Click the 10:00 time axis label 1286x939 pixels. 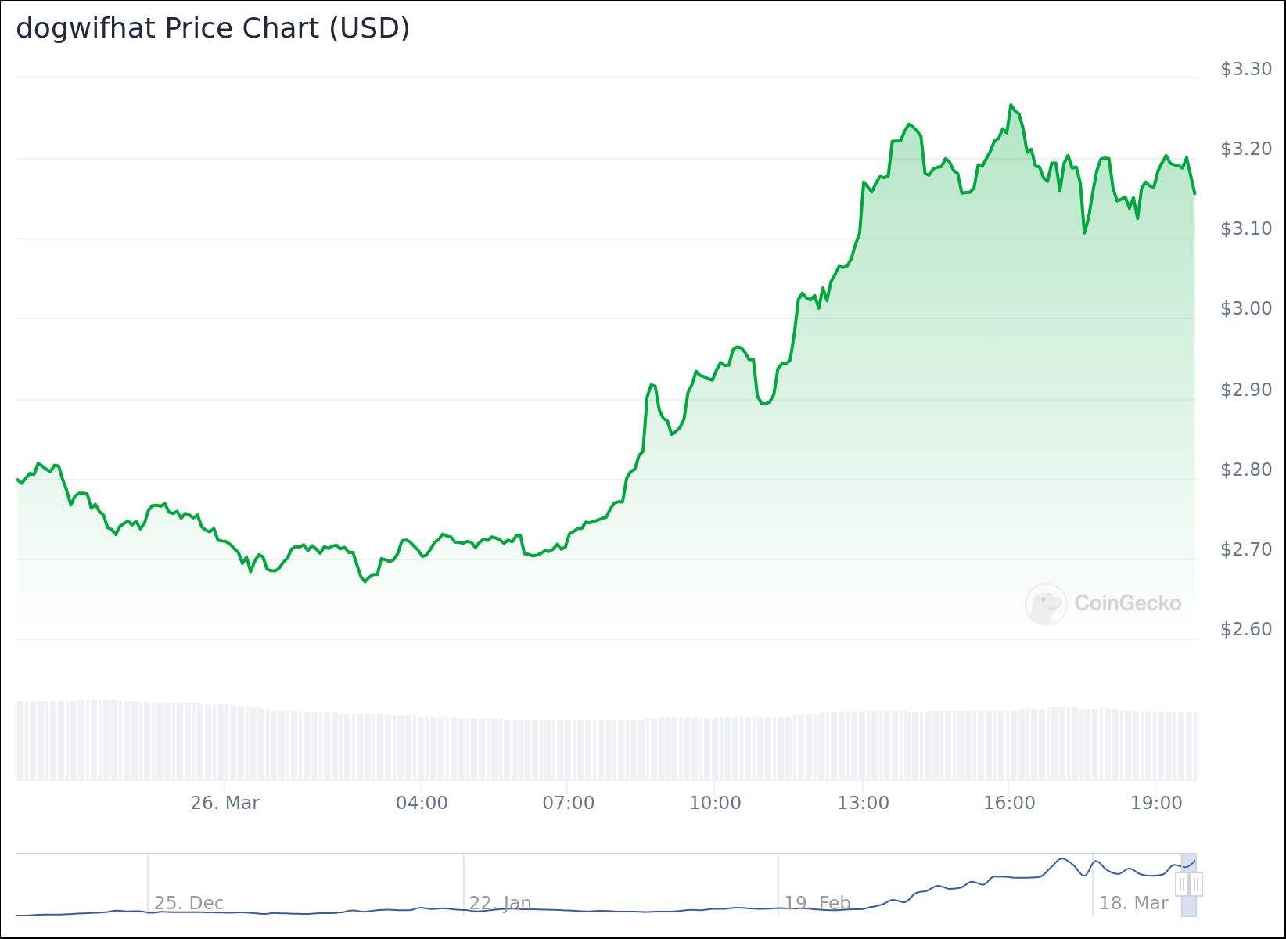[x=715, y=803]
